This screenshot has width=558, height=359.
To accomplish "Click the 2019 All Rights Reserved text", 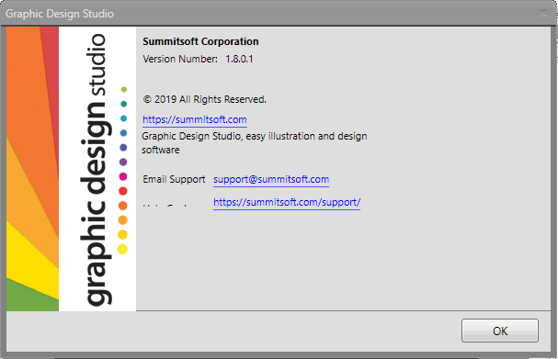I will pos(205,99).
